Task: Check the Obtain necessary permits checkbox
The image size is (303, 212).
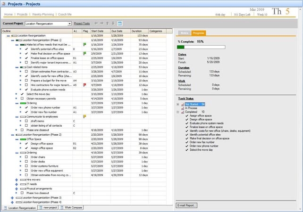Action: [x=22, y=98]
